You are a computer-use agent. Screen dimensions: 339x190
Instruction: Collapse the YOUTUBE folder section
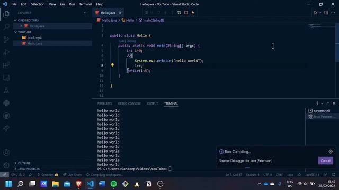pos(15,32)
